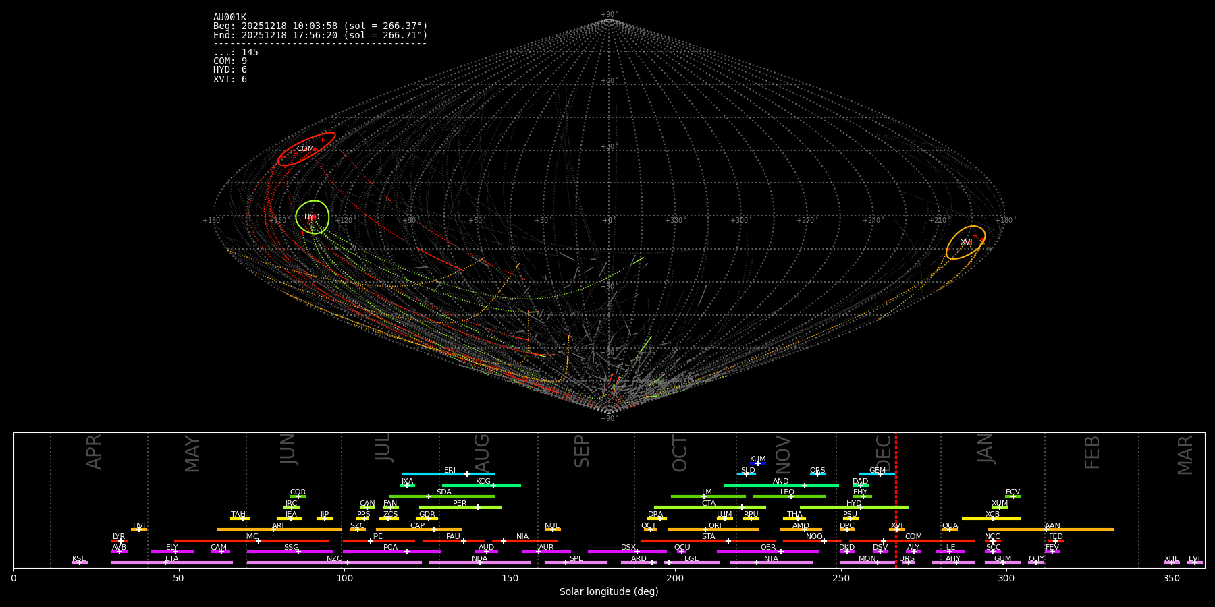
Task: Select the LEO shower bar in the timeline
Action: point(789,496)
